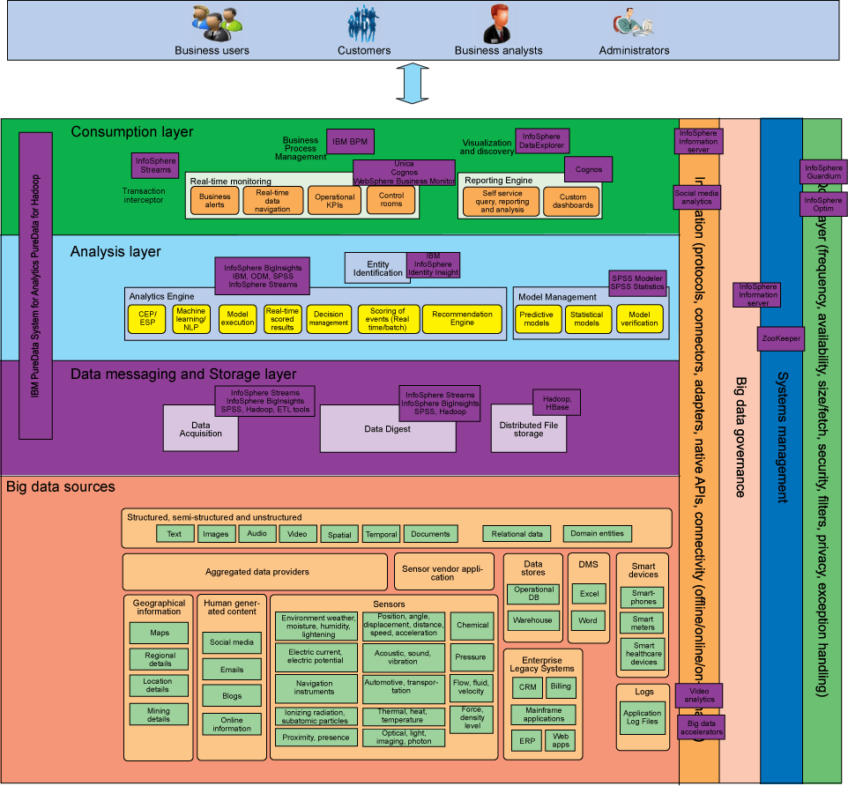Viewport: 848px width, 786px height.
Task: Click the Mining details box
Action: click(159, 715)
